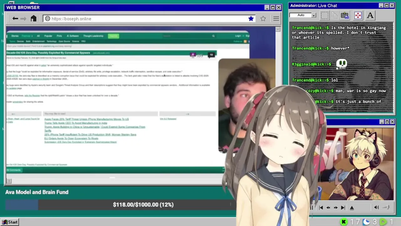Open 'Trump Tells Apple CEO' link
401x226 pixels.
point(76,123)
